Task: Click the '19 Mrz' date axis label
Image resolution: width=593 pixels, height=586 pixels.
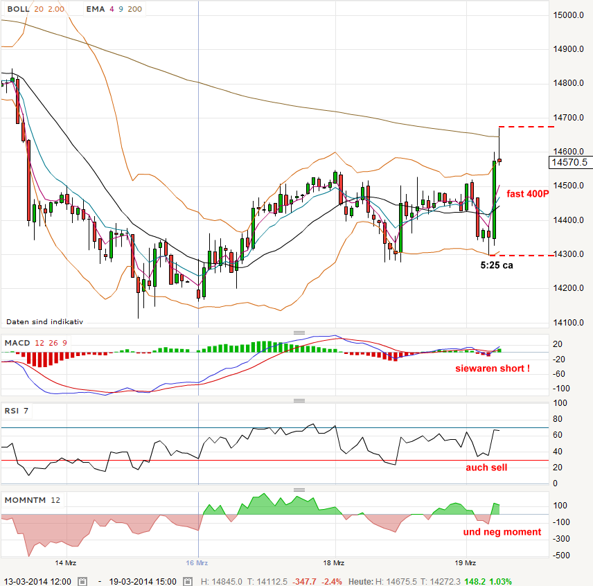Action: 465,563
